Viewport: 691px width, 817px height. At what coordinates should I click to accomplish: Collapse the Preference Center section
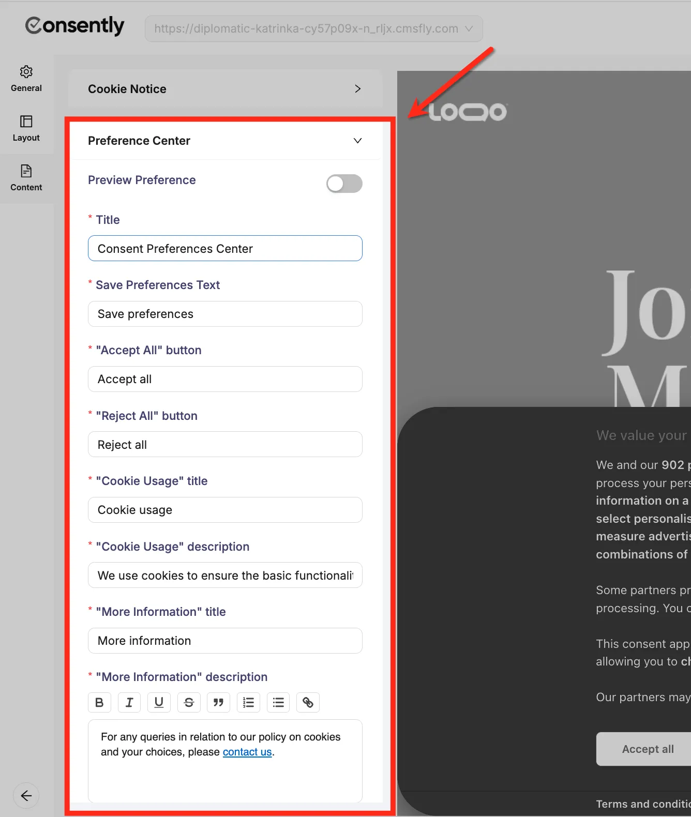(357, 141)
